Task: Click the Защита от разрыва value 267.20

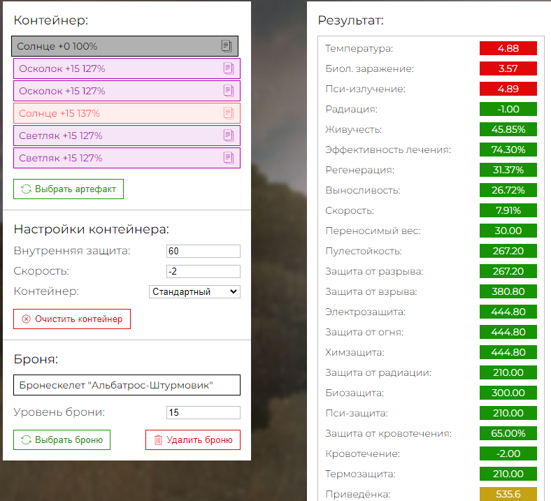Action: click(x=508, y=271)
